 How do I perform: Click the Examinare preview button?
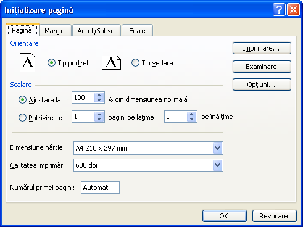tap(262, 67)
